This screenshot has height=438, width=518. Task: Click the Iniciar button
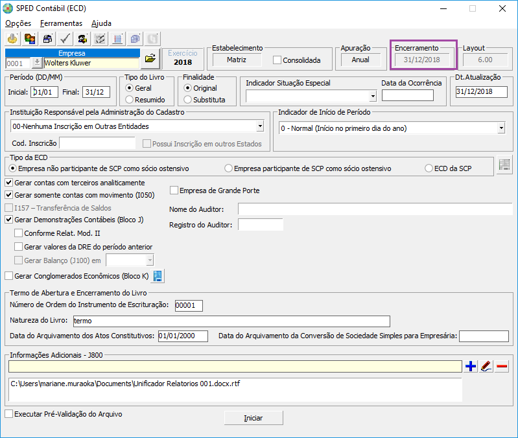(x=253, y=418)
